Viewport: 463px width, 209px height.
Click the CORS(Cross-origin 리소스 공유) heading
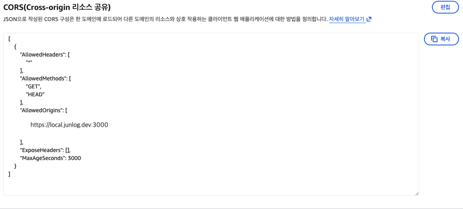click(x=57, y=7)
